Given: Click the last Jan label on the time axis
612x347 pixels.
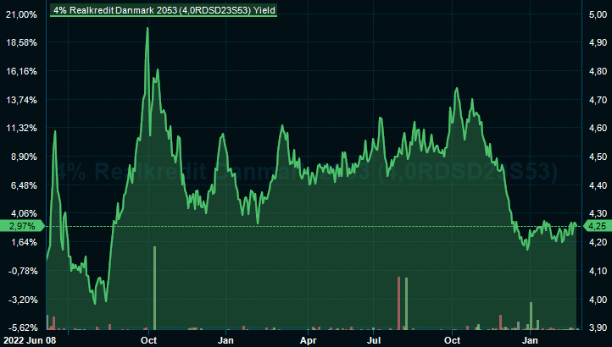Looking at the screenshot, I should point(531,339).
